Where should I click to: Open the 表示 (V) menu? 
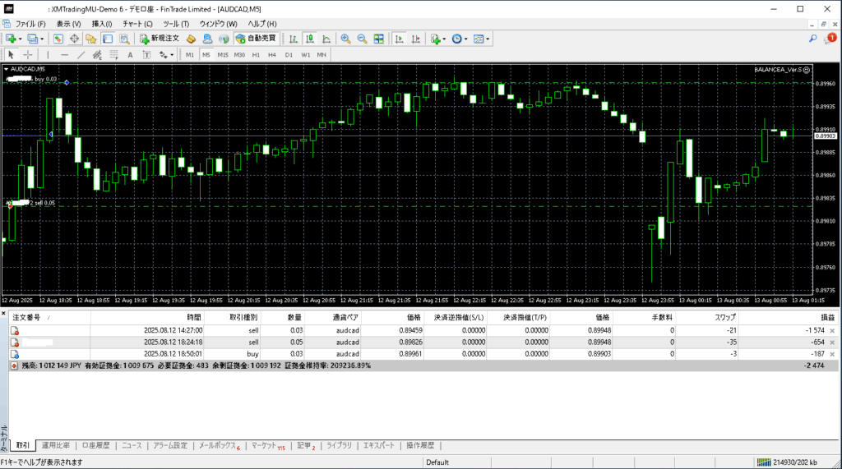(x=69, y=24)
